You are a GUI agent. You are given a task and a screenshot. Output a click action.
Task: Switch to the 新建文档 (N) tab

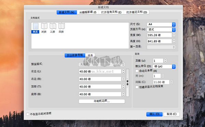(67, 12)
